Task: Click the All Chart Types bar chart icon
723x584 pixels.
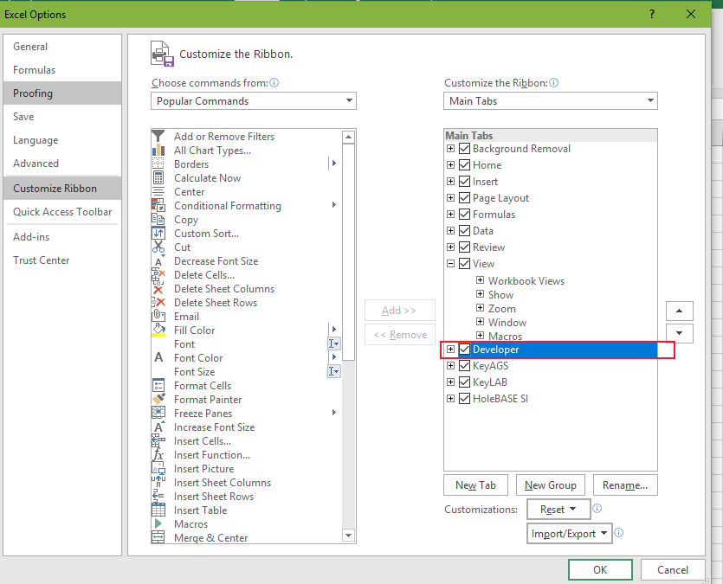Action: [x=158, y=151]
